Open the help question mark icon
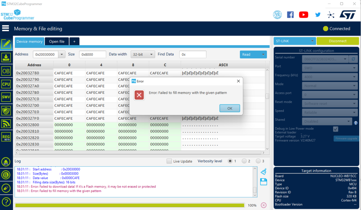361x210 pixels. click(x=6, y=202)
